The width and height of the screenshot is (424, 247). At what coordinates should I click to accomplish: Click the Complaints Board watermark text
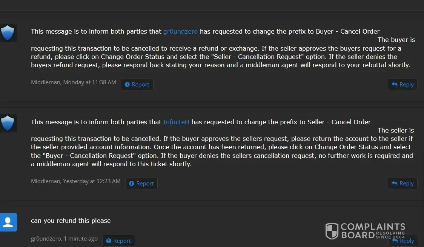pos(372,231)
